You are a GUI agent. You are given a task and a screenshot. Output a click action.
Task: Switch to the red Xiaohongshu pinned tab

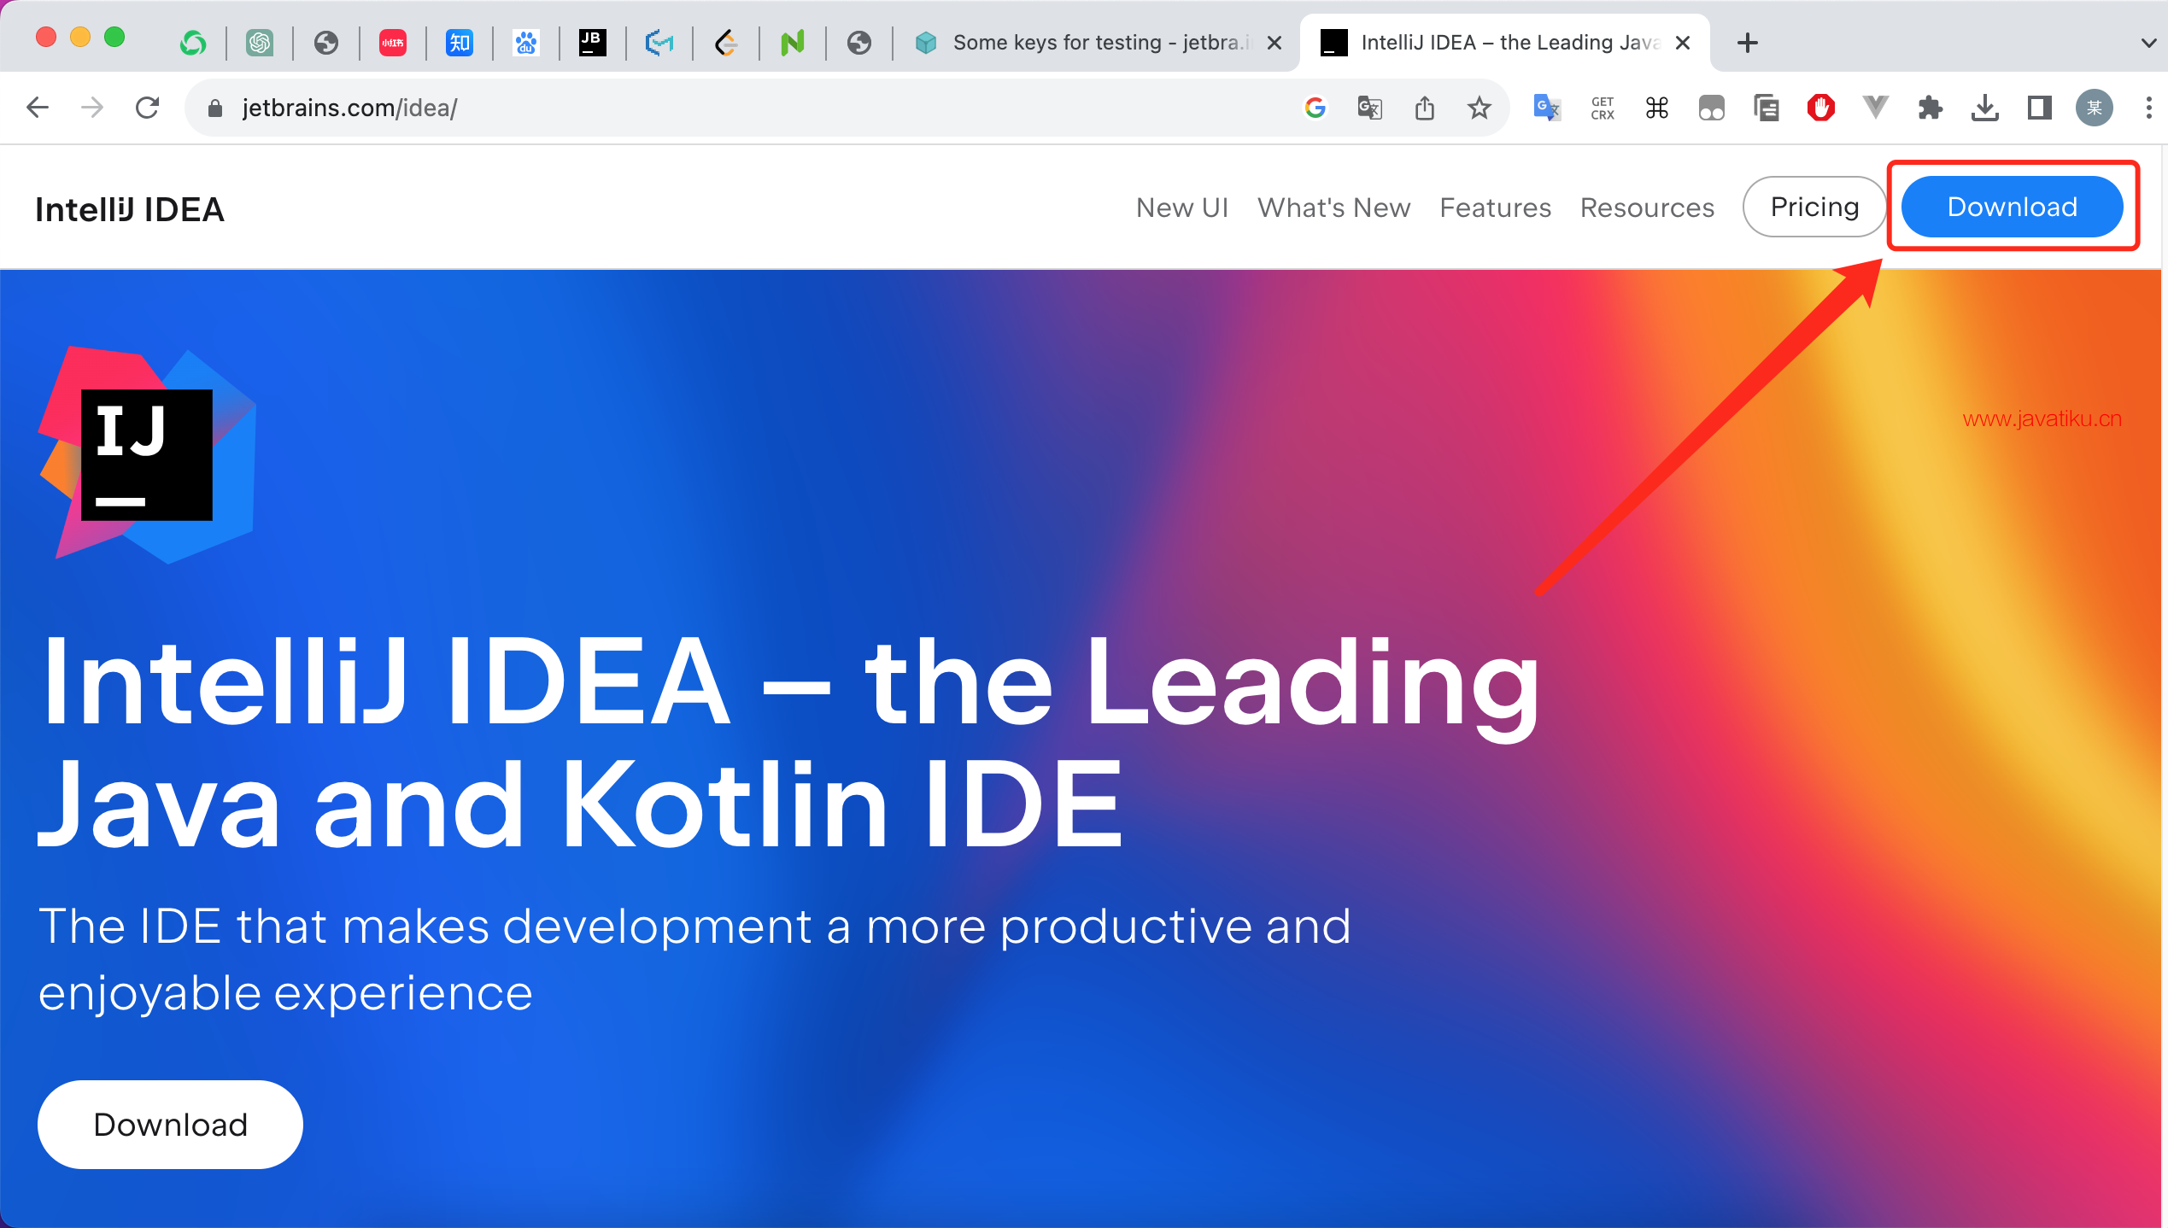393,42
